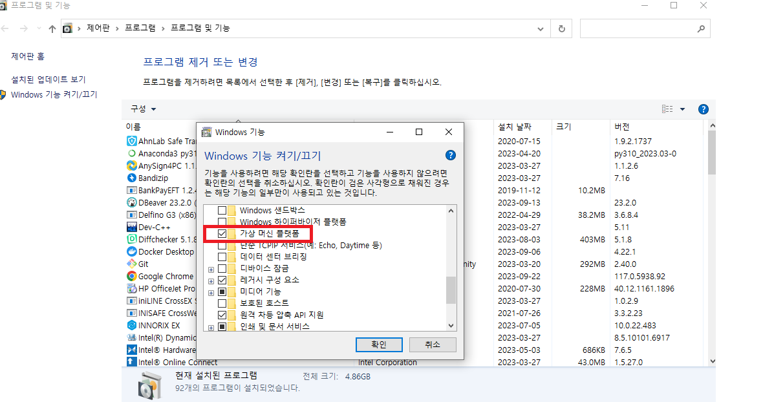Click the AnySign4PC program icon
The width and height of the screenshot is (774, 402).
[131, 165]
